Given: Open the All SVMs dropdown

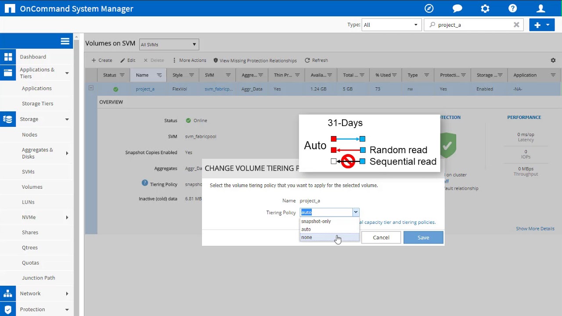Looking at the screenshot, I should point(169,44).
